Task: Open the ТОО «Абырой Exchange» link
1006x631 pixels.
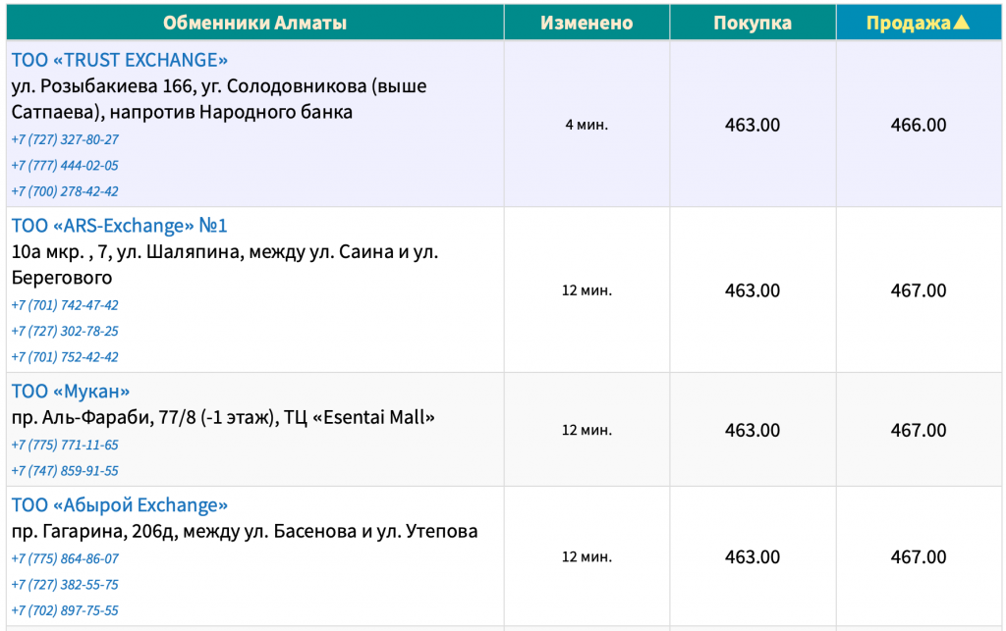Action: pyautogui.click(x=119, y=504)
